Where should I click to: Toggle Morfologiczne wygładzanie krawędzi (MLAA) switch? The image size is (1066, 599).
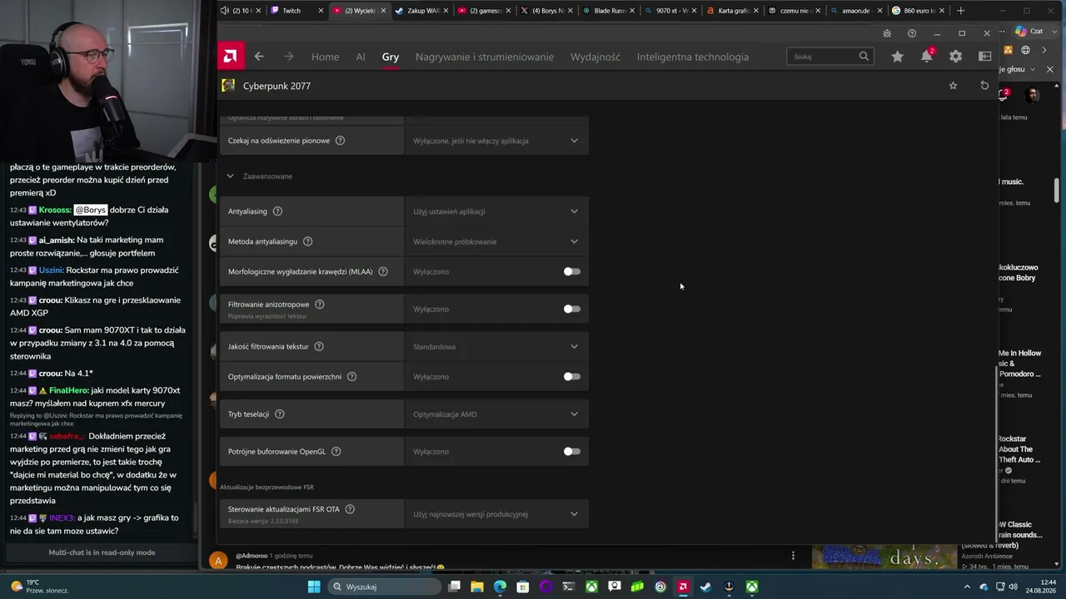(x=571, y=271)
